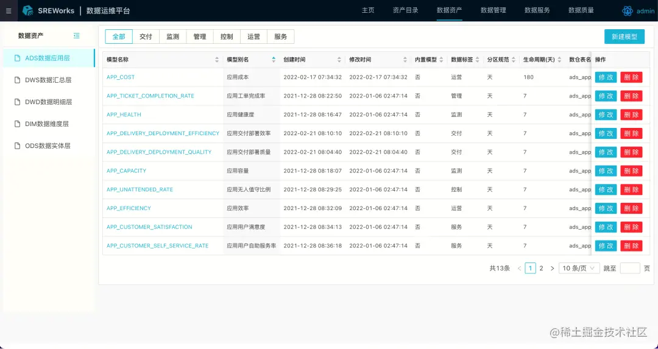Open 数据资产 in top navigation

(450, 10)
